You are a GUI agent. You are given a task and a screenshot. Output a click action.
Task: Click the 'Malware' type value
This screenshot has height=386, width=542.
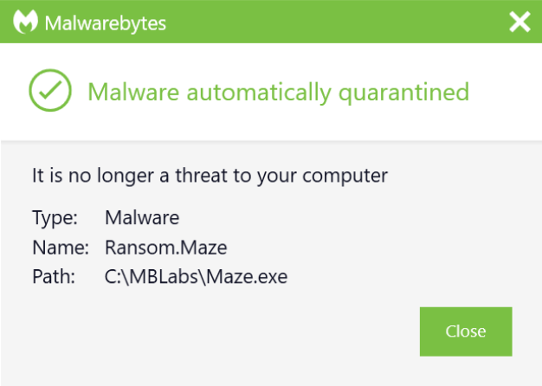(x=142, y=218)
